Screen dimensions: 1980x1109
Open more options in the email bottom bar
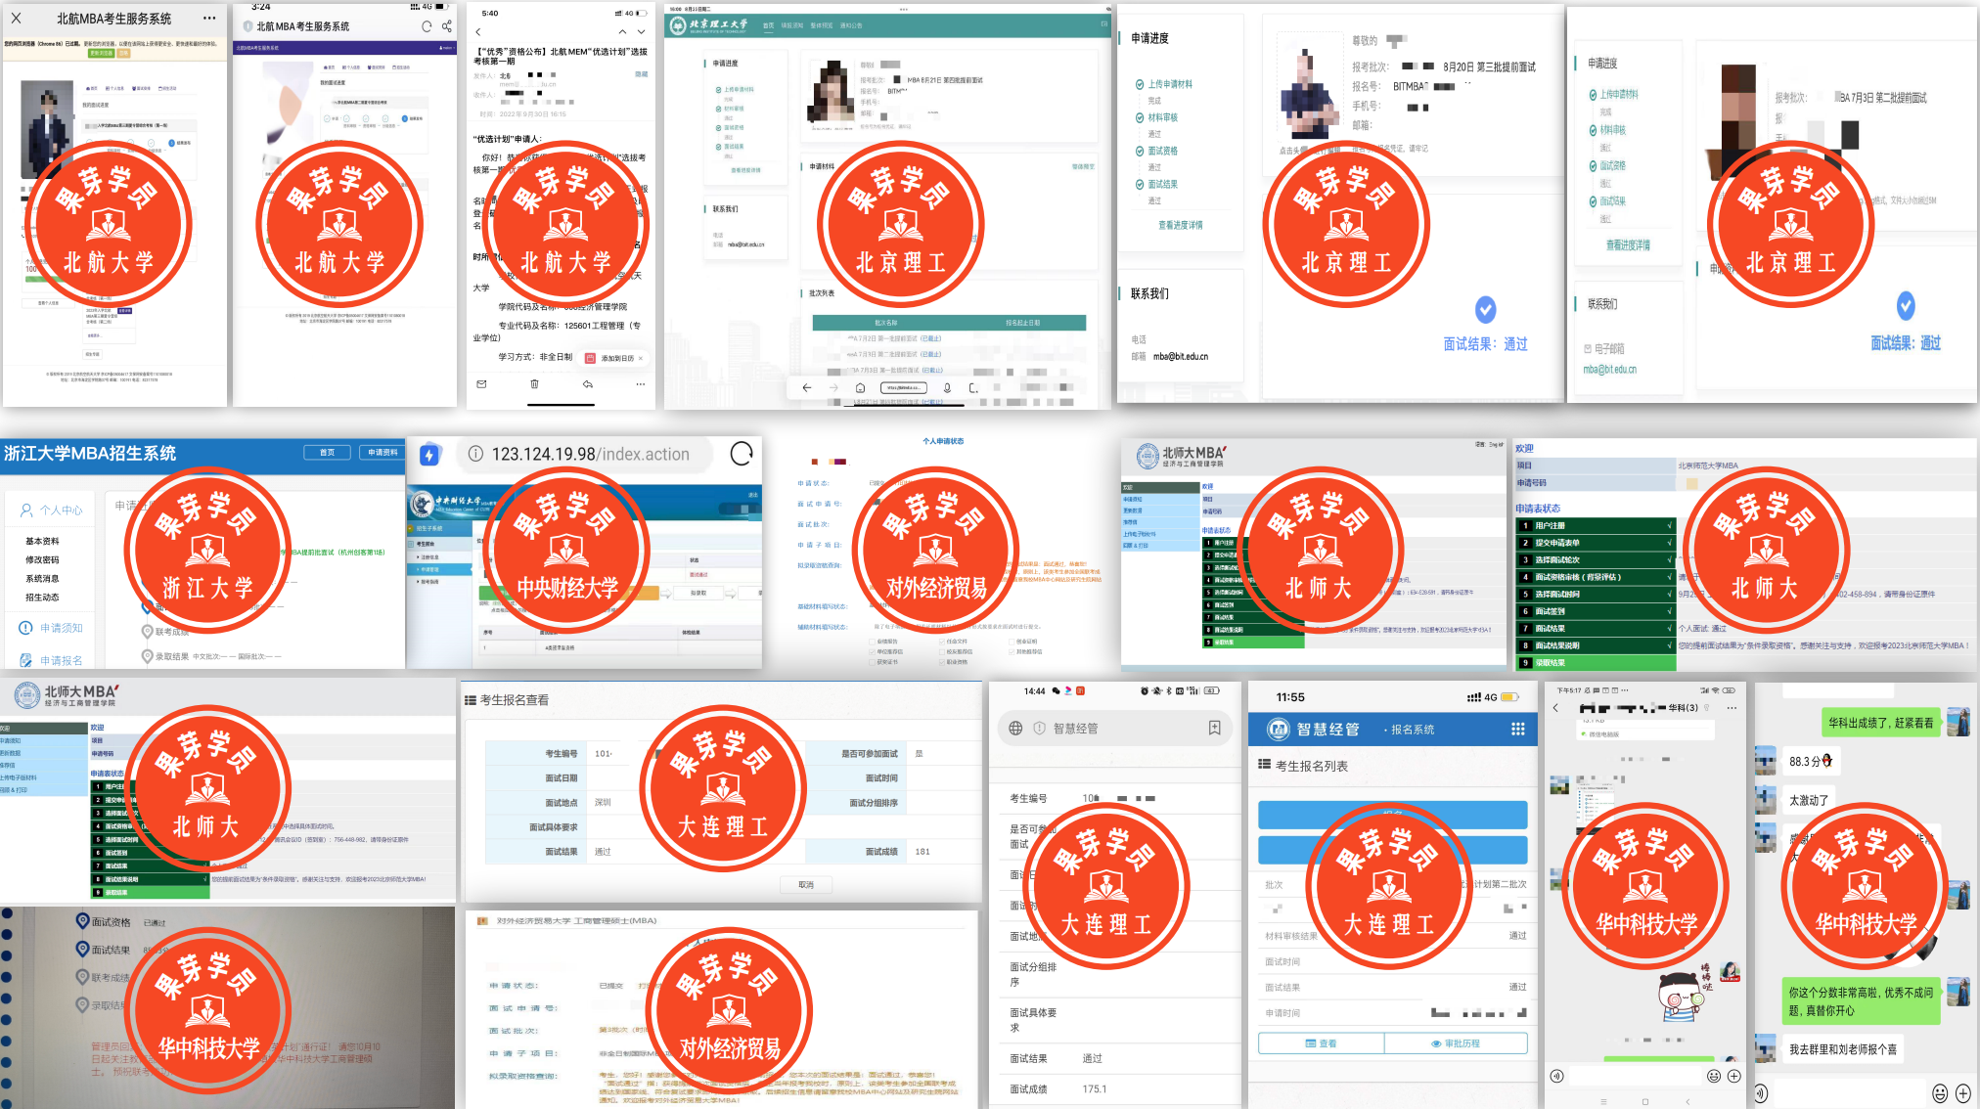(641, 384)
